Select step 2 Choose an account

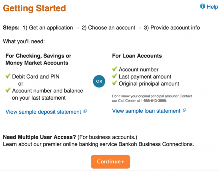tap(108, 28)
